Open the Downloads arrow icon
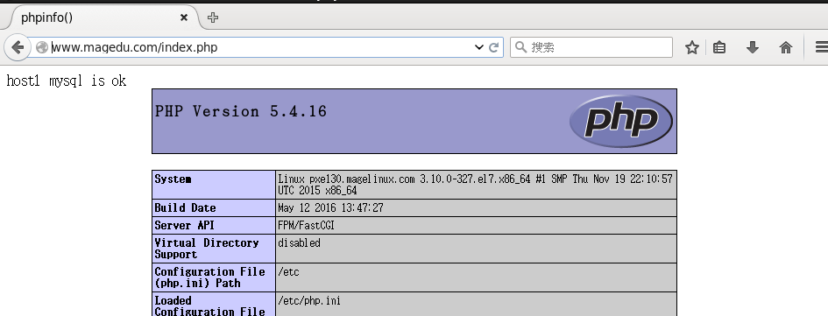 point(753,47)
